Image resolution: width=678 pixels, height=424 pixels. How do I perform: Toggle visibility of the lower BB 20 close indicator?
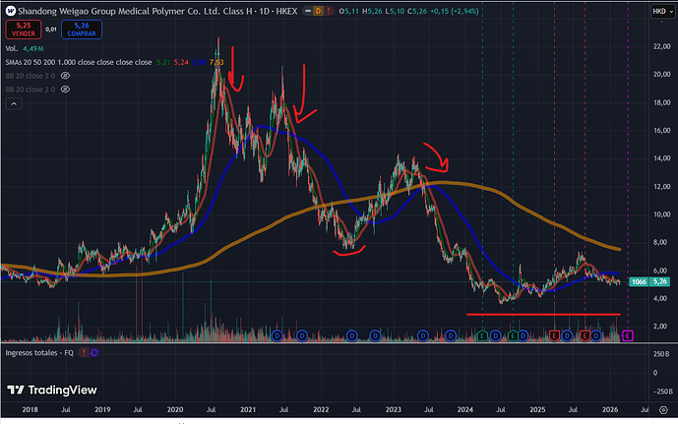click(x=65, y=90)
